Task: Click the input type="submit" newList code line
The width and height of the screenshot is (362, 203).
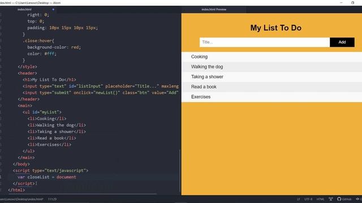Action: click(x=101, y=92)
